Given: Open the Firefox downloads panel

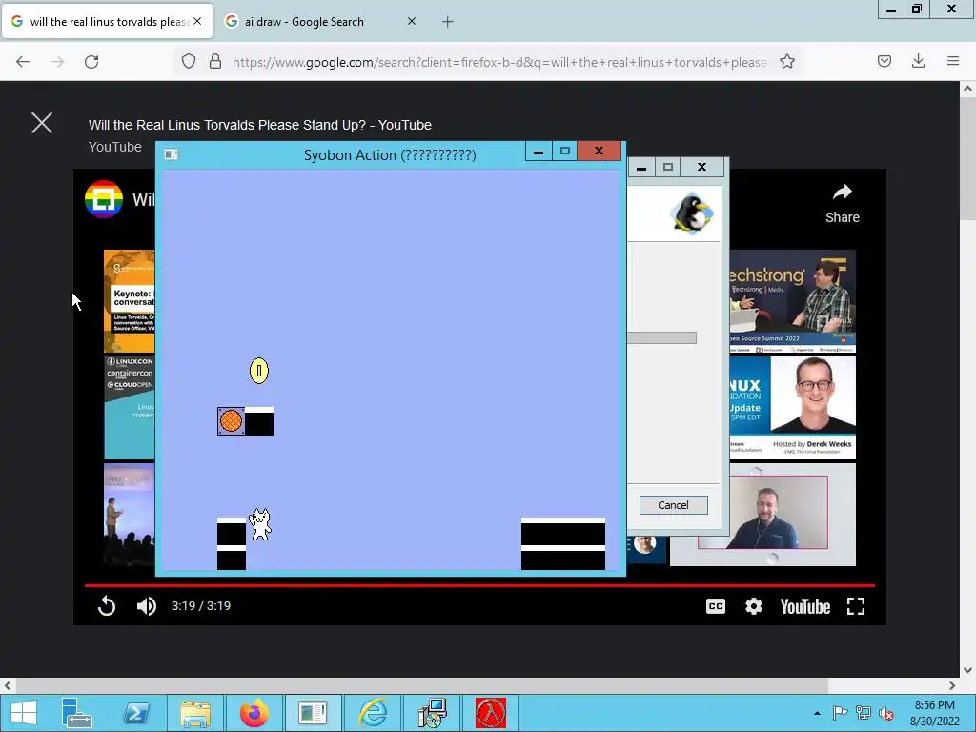Looking at the screenshot, I should 918,61.
